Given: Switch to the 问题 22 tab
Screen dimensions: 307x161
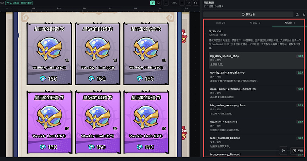Looking at the screenshot, I should tap(220, 23).
